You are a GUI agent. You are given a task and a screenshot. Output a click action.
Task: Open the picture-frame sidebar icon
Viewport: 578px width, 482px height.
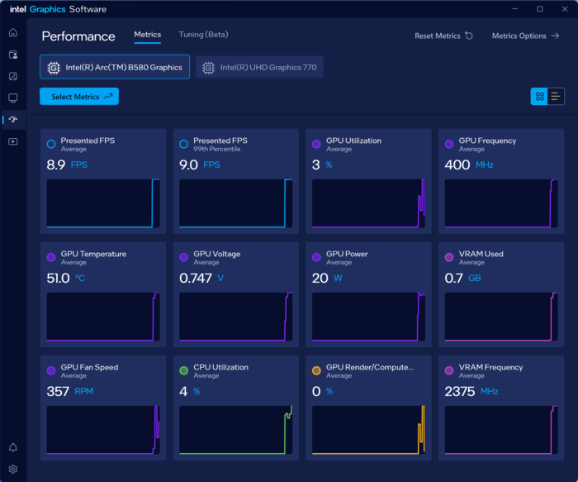pyautogui.click(x=13, y=76)
